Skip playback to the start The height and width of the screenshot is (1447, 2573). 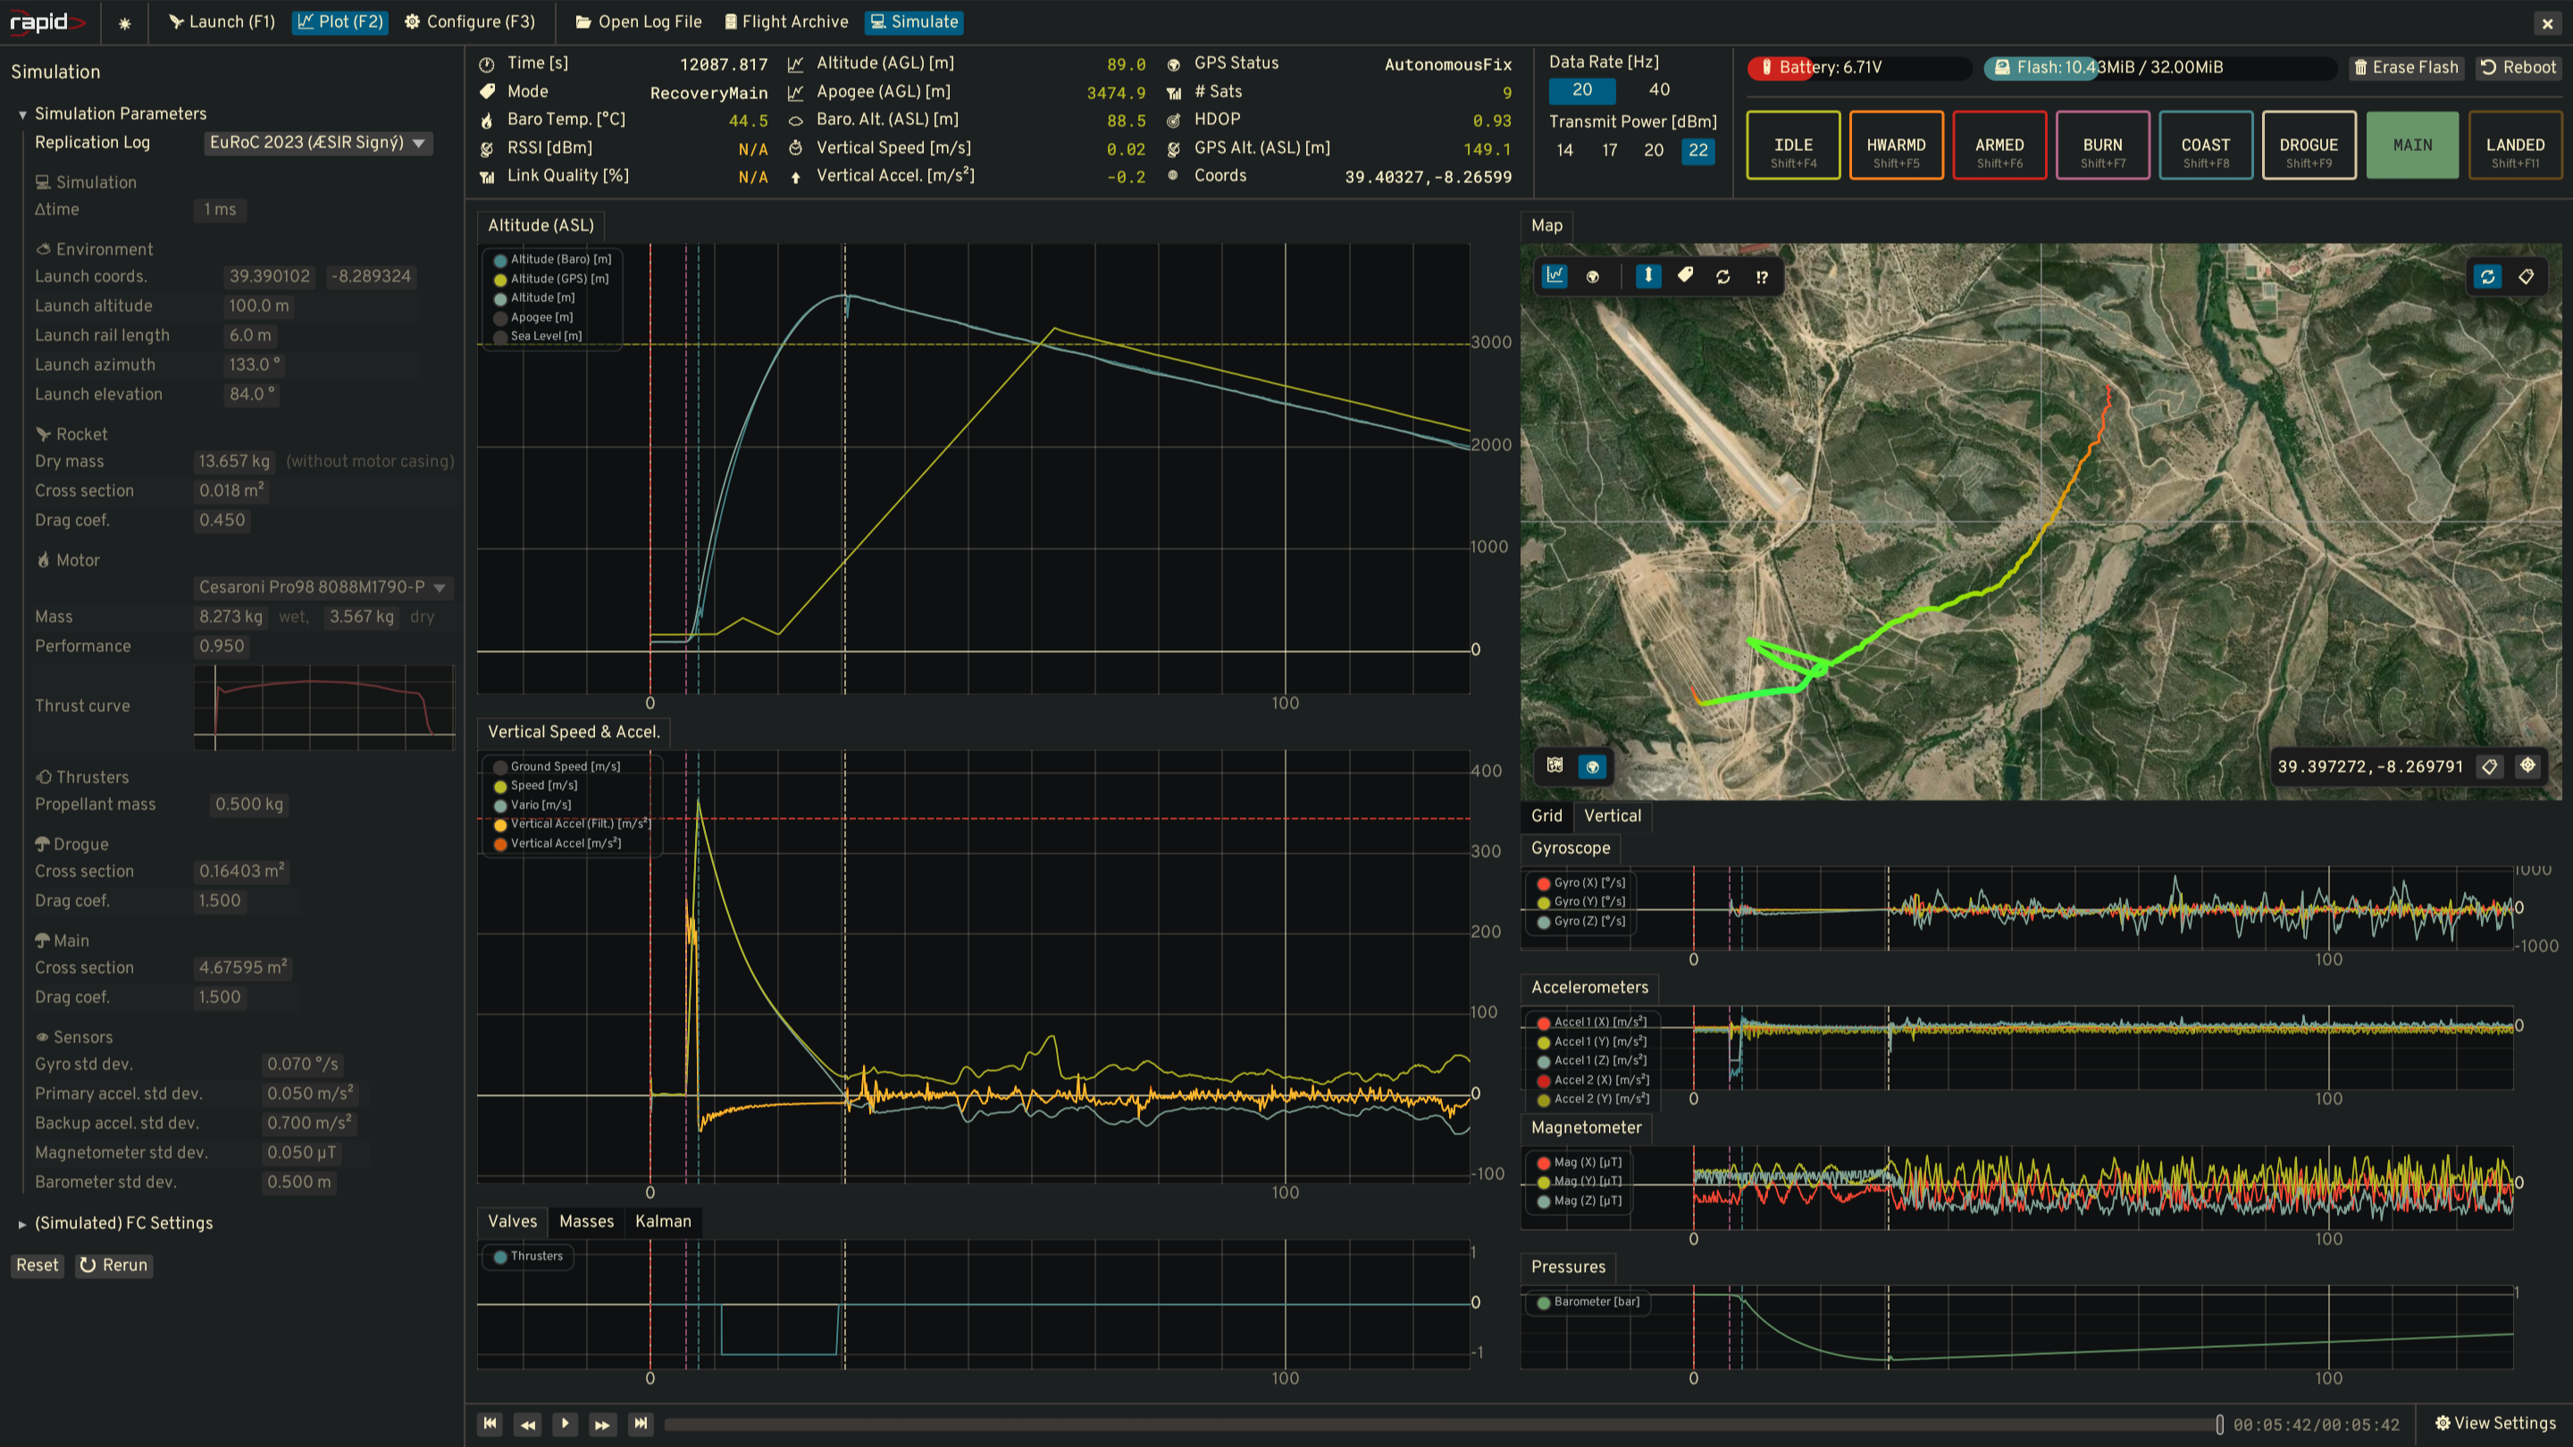pos(490,1424)
